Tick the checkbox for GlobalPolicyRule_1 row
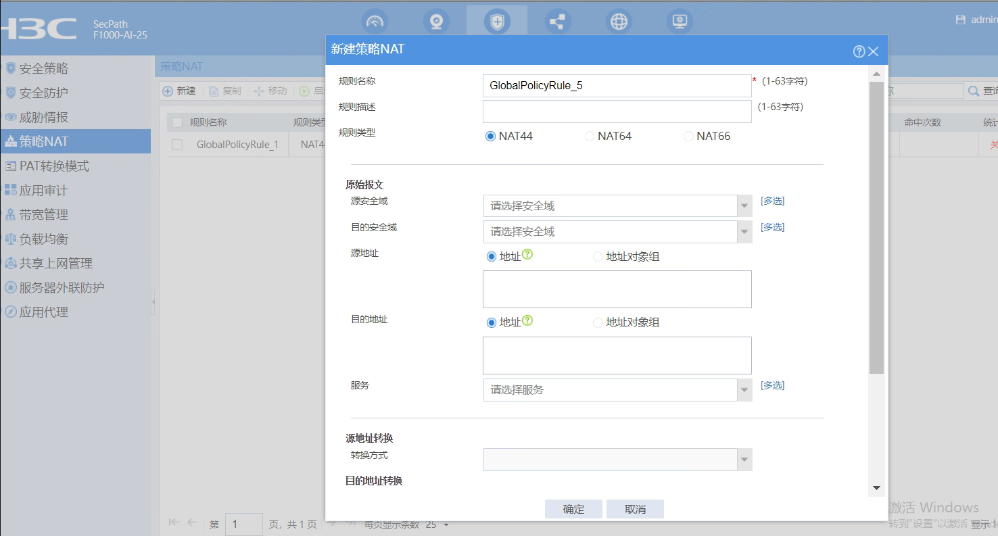This screenshot has width=998, height=536. [x=177, y=144]
